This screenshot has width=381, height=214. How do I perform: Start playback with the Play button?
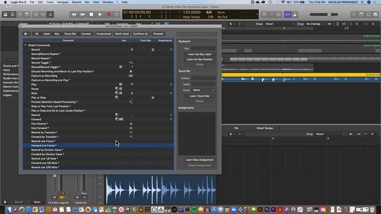[x=100, y=14]
